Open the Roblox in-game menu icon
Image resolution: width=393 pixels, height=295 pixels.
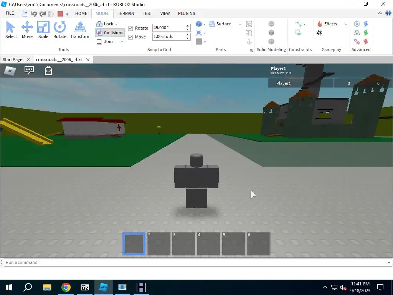pyautogui.click(x=10, y=71)
